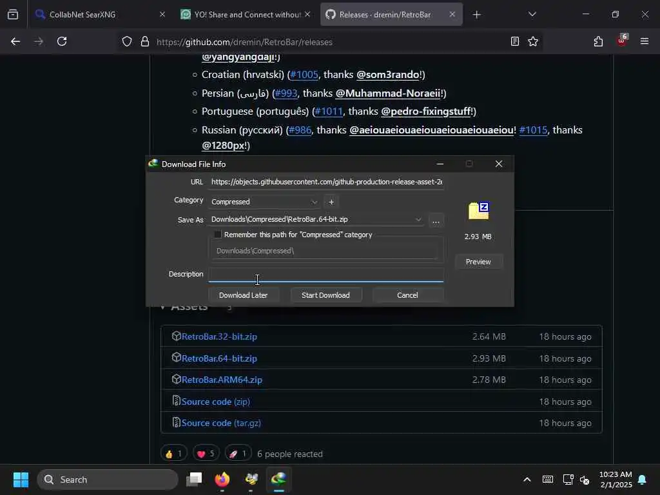Click the bee application icon in taskbar
The image size is (660, 495).
click(251, 479)
